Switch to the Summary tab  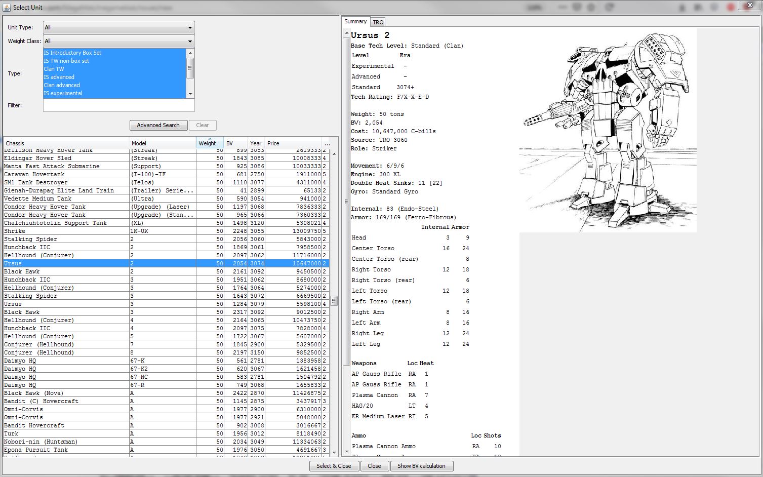coord(355,21)
